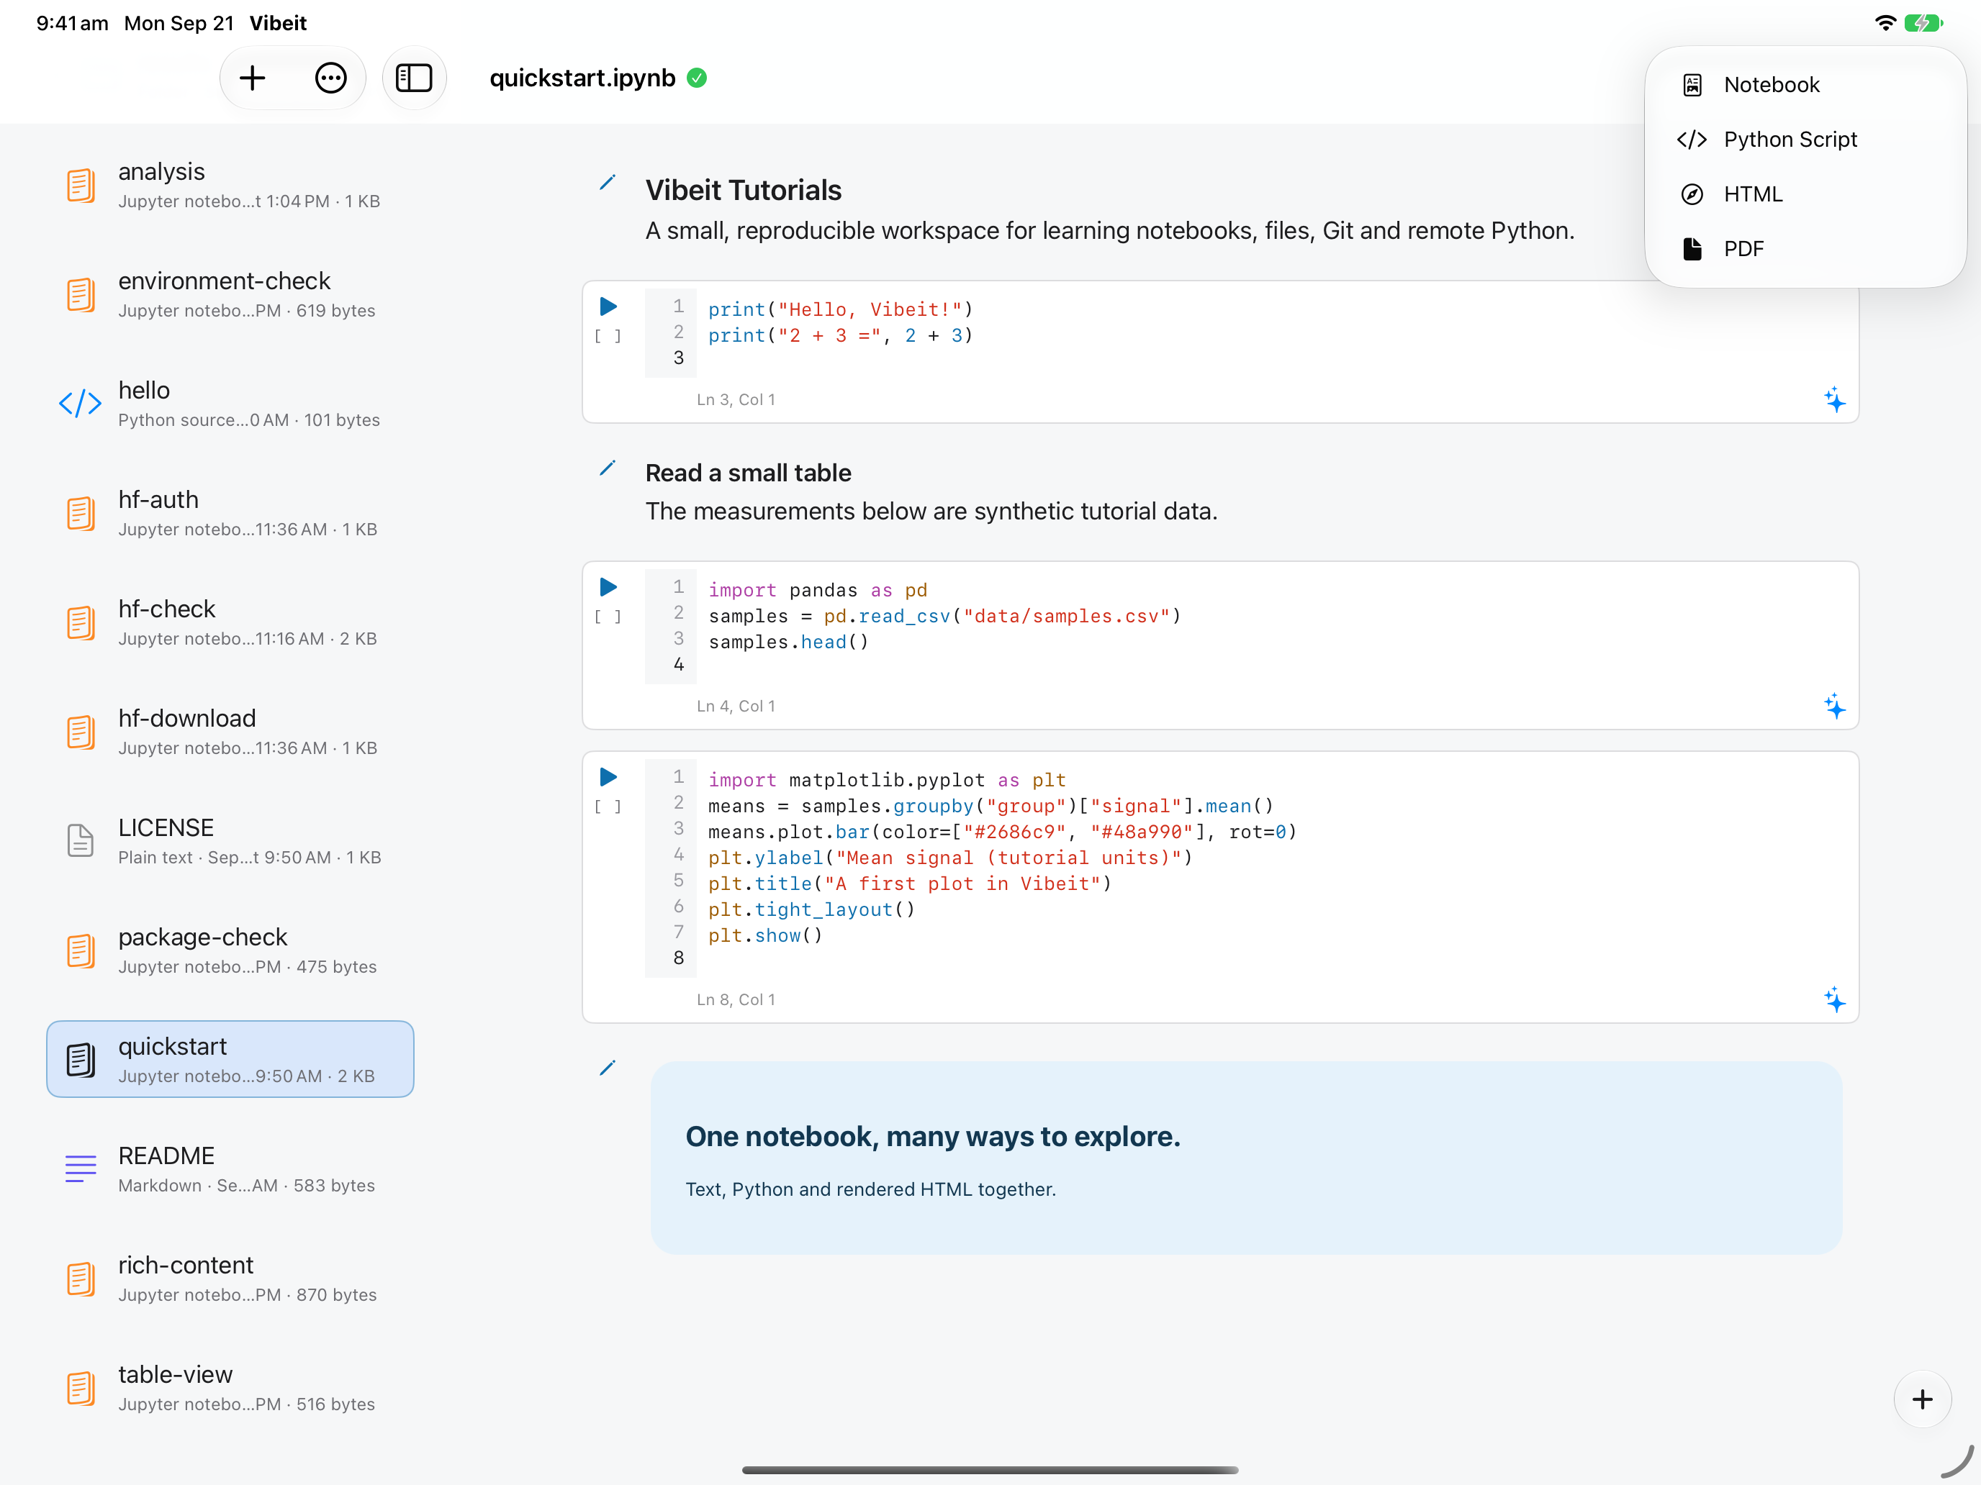This screenshot has width=1981, height=1485.
Task: Open the ellipsis more-options menu
Action: (x=330, y=78)
